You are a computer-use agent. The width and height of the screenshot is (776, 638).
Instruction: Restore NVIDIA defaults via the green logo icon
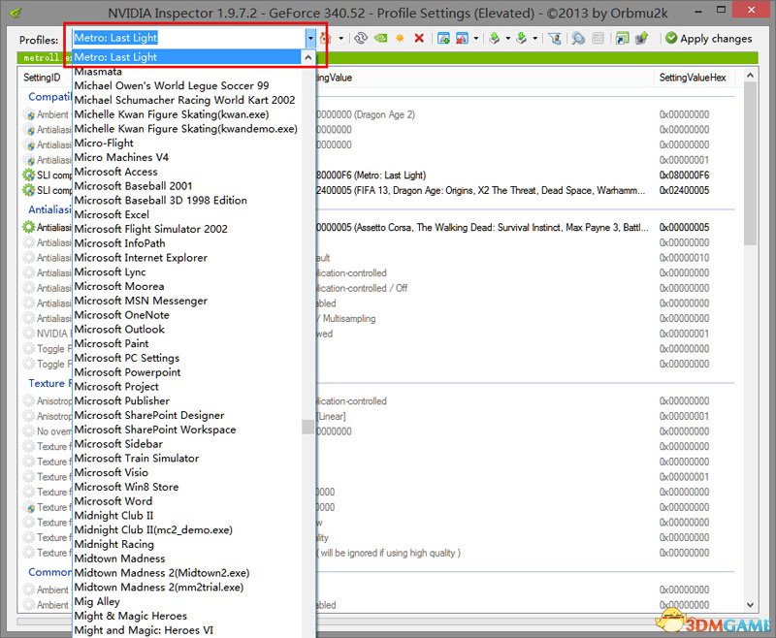tap(380, 38)
